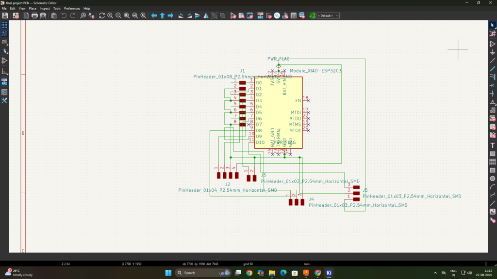This screenshot has height=279, width=497.
Task: Open File Explorer from the taskbar
Action: coord(272,273)
